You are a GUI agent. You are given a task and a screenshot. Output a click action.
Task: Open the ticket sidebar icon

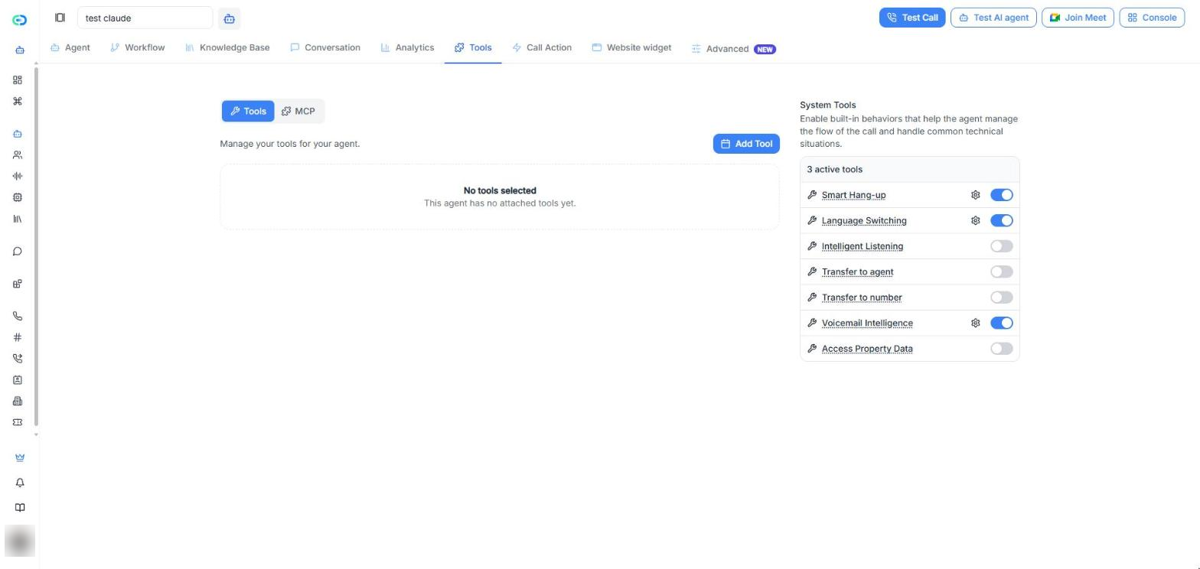click(18, 422)
